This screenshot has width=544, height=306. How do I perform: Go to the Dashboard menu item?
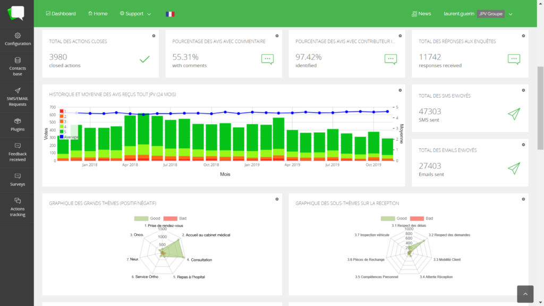(61, 13)
